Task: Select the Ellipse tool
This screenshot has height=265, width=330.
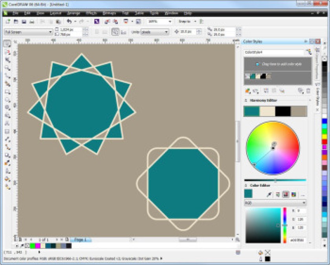Action: tap(7, 100)
